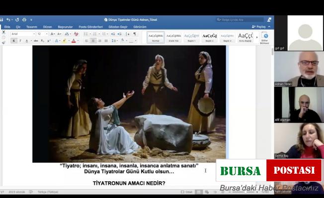
Task: Click the theatre stage photo in document
Action: click(129, 104)
